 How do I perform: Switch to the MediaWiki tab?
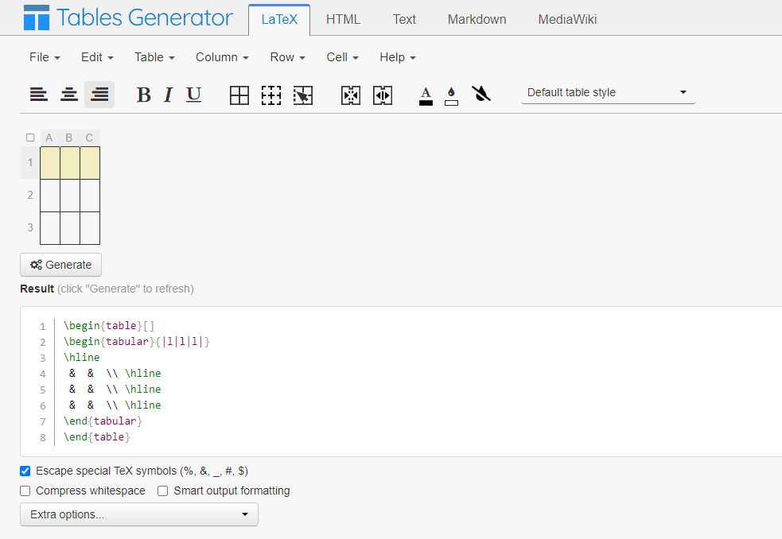[x=567, y=19]
